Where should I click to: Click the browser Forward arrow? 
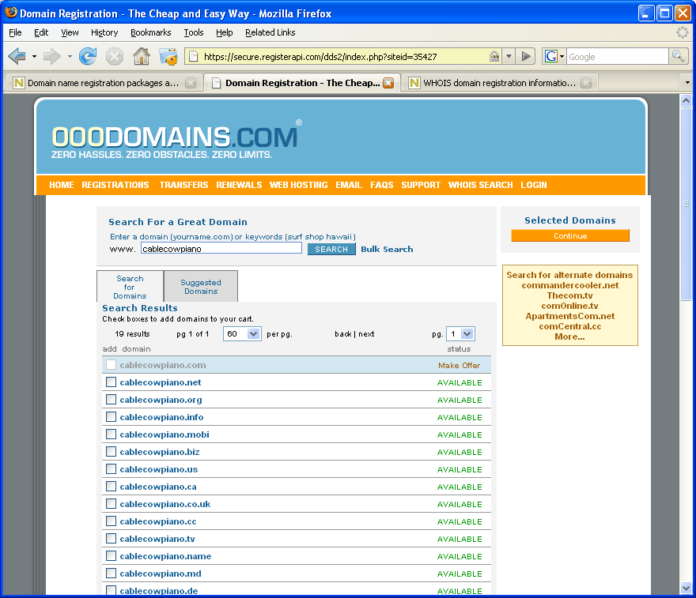pyautogui.click(x=52, y=56)
